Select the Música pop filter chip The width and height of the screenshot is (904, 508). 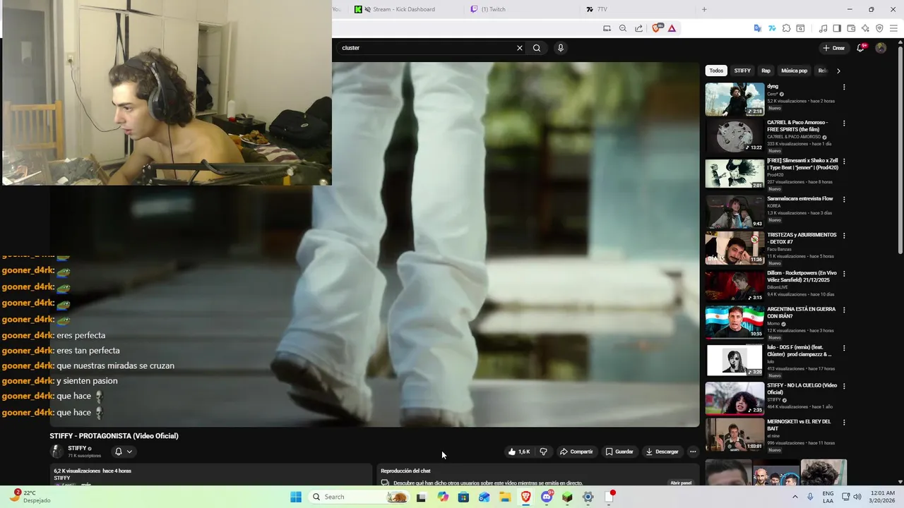794,71
